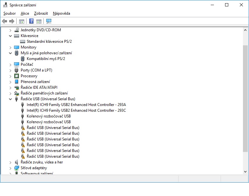Select the Řadiče IDE ATA/ATAPI text
Viewport: 249px width, 196px height.
click(x=39, y=87)
